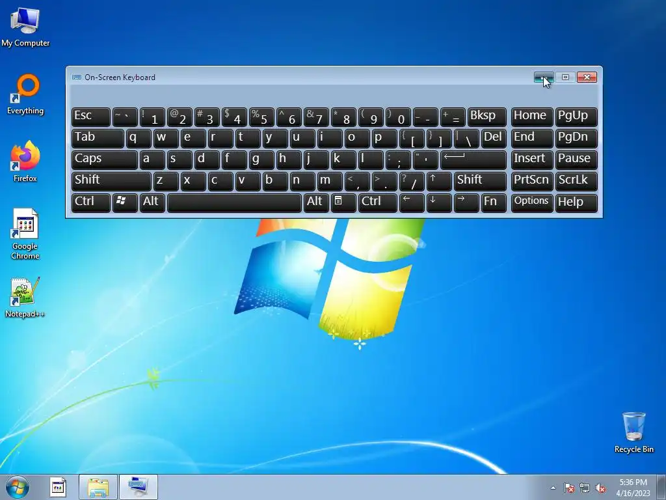The height and width of the screenshot is (500, 666).
Task: Click the letter m key
Action: [330, 181]
